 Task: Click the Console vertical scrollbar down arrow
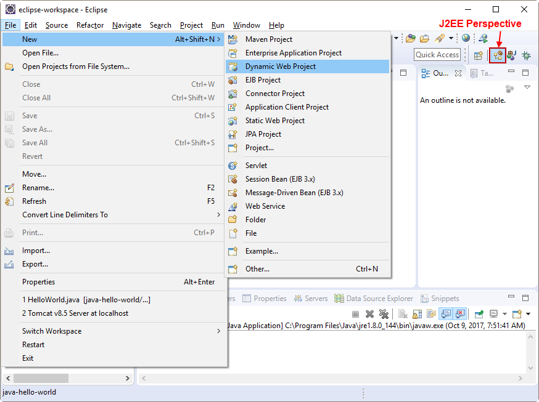coord(530,368)
